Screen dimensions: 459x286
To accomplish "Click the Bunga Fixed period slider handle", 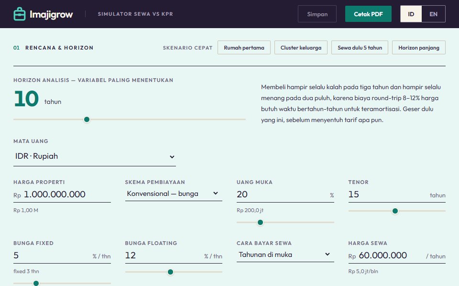I will coord(36,283).
